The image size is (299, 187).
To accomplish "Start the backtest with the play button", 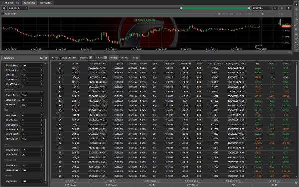I will click(275, 8).
